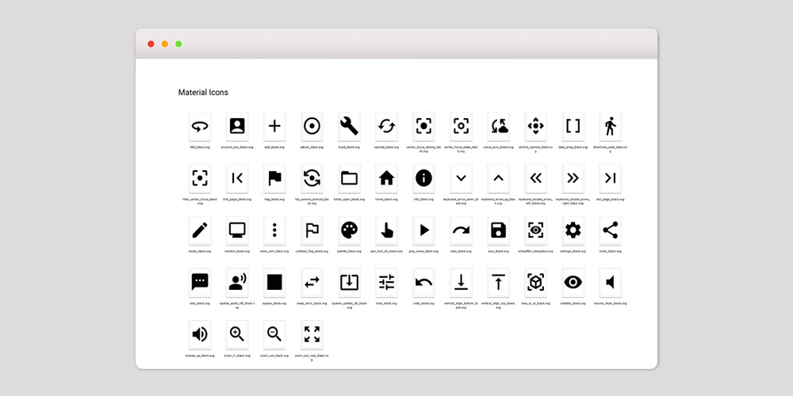Select the zoom out magnifier icon
The width and height of the screenshot is (793, 396).
tap(274, 334)
